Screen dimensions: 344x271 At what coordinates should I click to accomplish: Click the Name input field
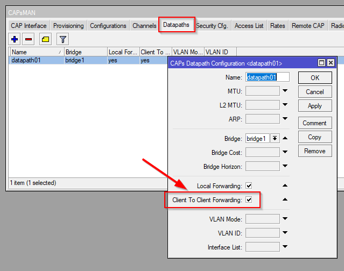point(268,77)
